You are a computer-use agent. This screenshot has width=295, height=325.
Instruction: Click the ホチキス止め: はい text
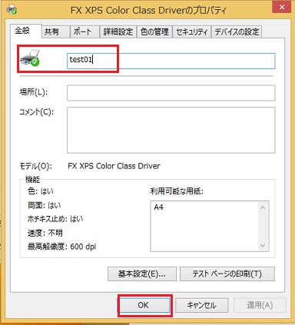click(55, 219)
